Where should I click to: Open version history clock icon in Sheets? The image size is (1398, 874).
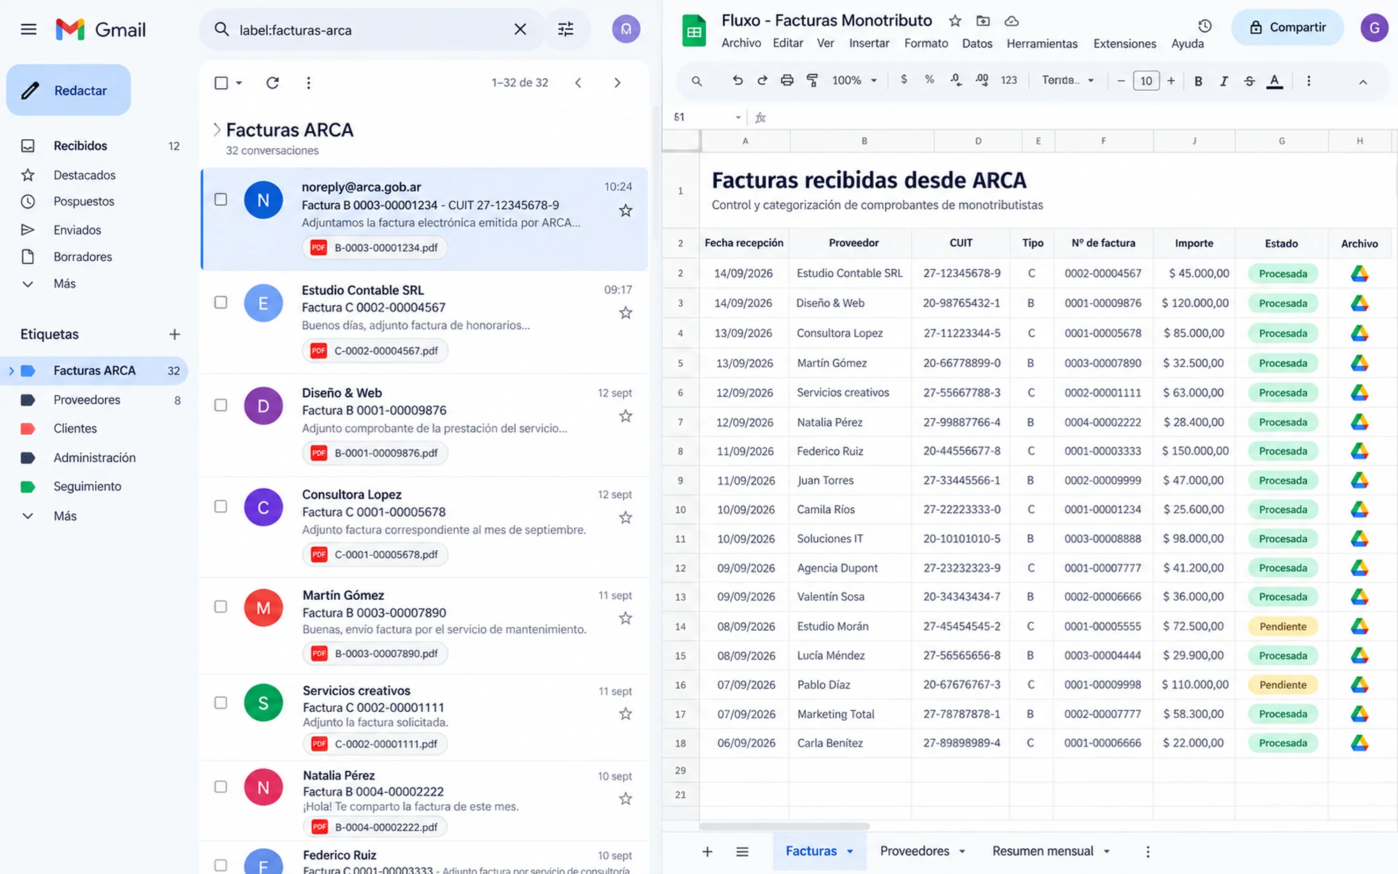click(1204, 27)
